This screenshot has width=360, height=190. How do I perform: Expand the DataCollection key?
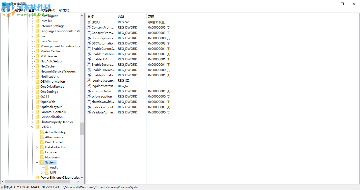(x=37, y=147)
